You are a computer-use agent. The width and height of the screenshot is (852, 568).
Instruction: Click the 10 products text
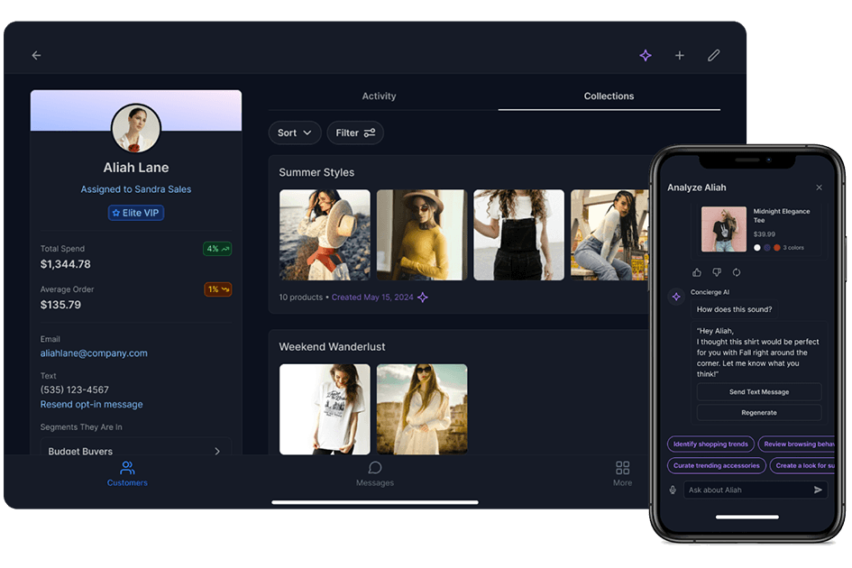point(300,298)
